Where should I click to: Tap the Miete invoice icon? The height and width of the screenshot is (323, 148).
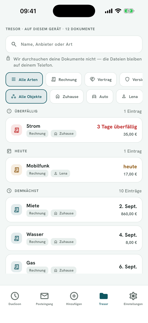pos(16,210)
